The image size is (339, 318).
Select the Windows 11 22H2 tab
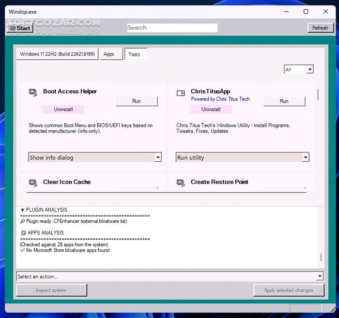click(x=57, y=54)
